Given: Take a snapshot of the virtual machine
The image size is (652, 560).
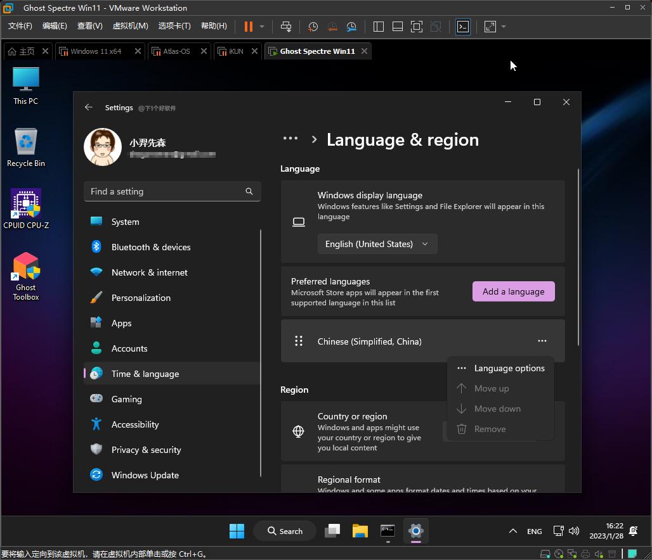Looking at the screenshot, I should 312,26.
